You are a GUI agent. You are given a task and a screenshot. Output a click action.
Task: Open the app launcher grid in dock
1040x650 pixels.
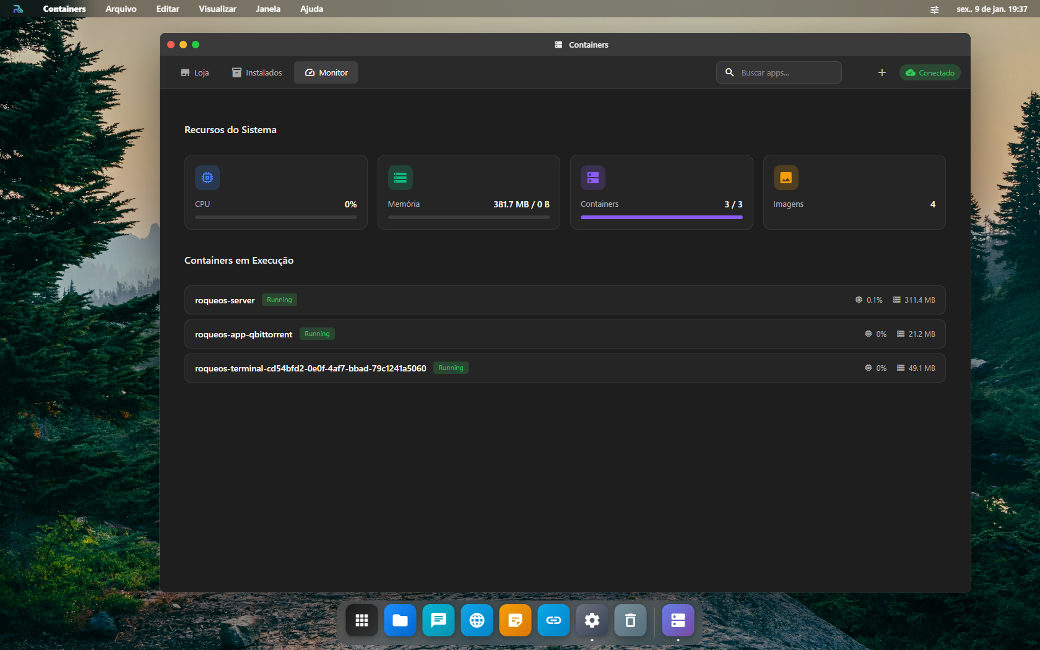362,620
